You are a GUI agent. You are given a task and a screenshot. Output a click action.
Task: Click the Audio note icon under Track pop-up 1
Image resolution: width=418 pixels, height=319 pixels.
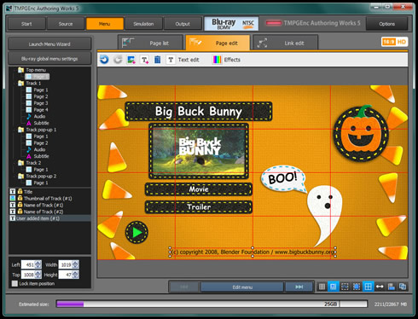[x=29, y=149]
